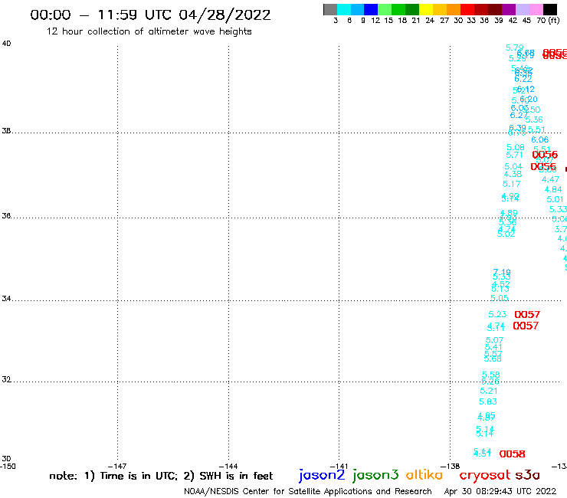
Task: Click the 30 latitude axis label
Action: (6, 459)
